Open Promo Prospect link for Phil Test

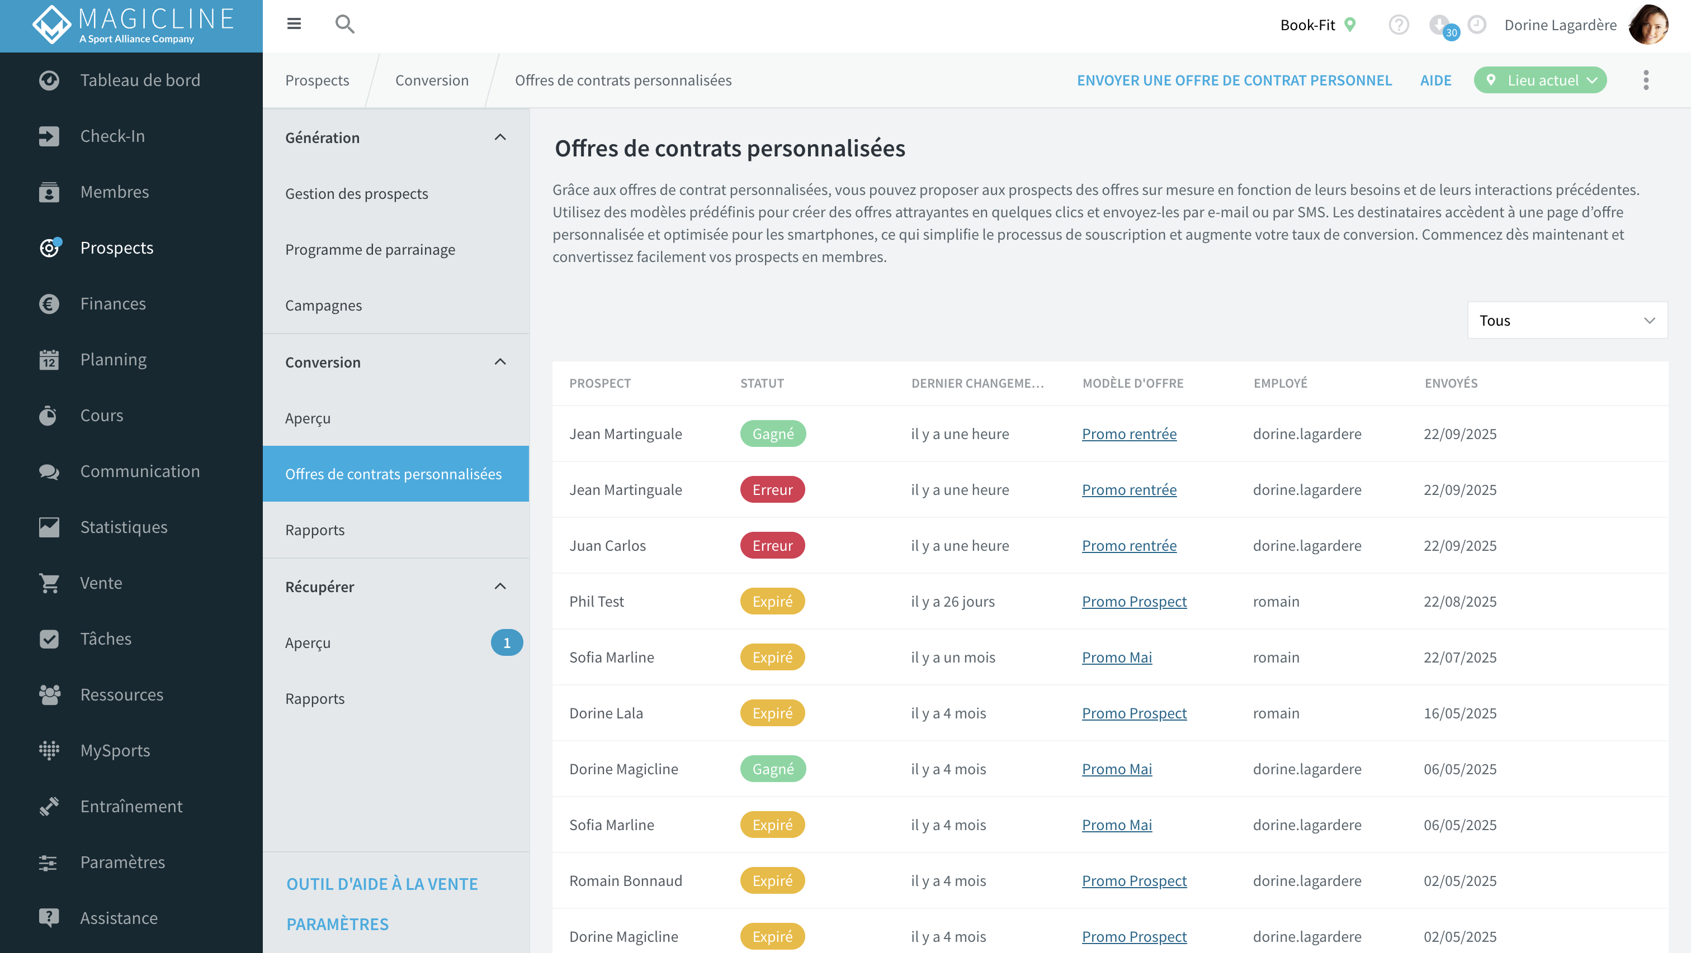point(1135,601)
